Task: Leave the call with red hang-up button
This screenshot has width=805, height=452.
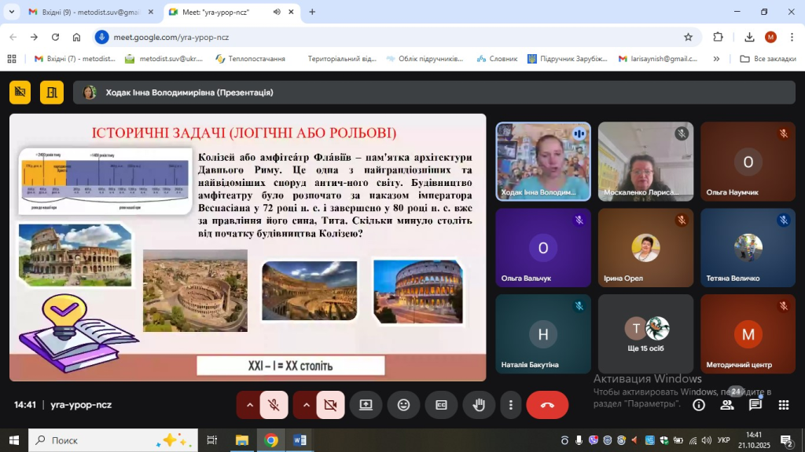Action: 547,405
